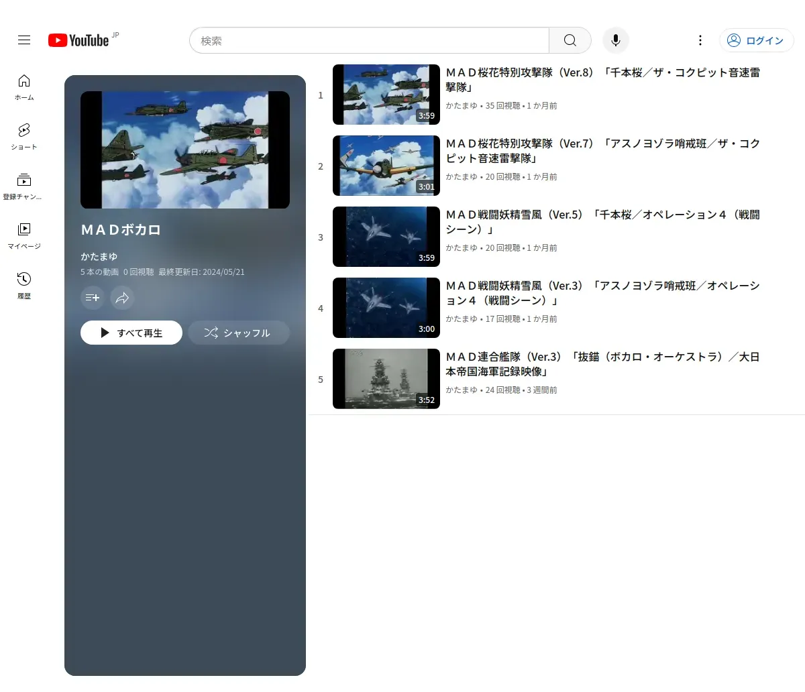Open the playlist cover thumbnail
805x692 pixels.
185,150
